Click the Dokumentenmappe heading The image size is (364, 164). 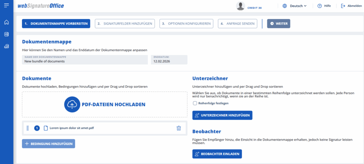tap(47, 42)
